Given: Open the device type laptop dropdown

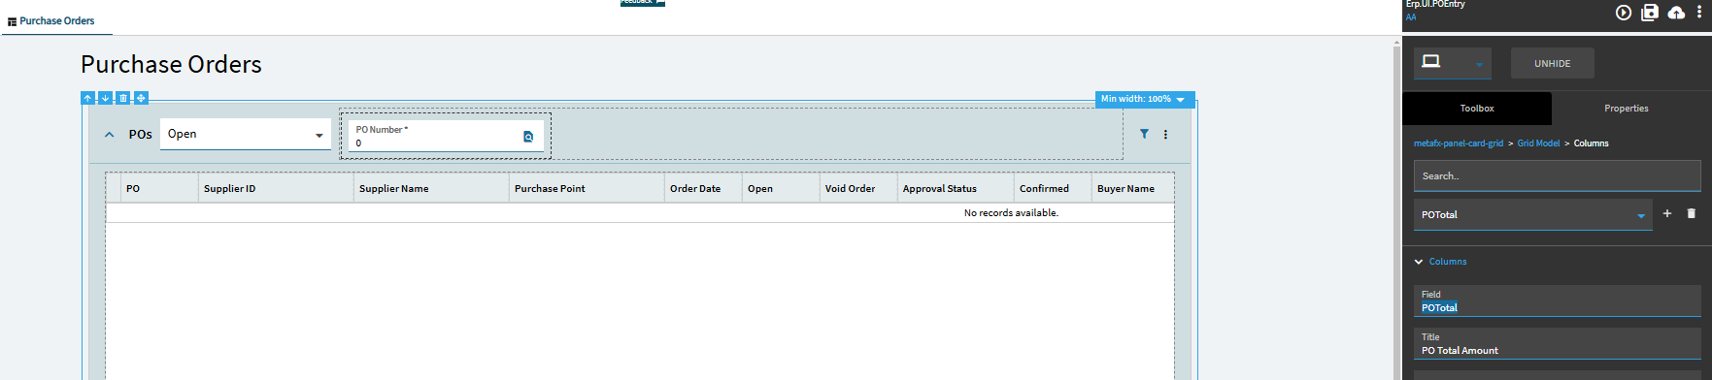Looking at the screenshot, I should 1452,63.
